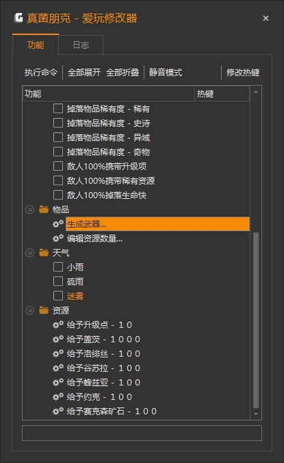This screenshot has height=463, width=284.
Task: Click the folder icon next to 天气
Action: pyautogui.click(x=44, y=252)
